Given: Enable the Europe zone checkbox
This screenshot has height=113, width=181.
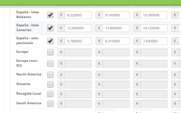Looking at the screenshot, I should [50, 52].
